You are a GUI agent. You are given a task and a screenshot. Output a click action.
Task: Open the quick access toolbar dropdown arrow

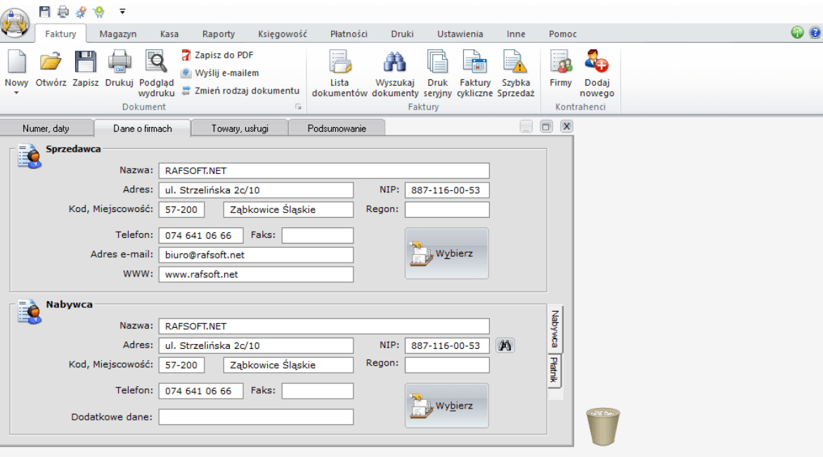tap(122, 11)
